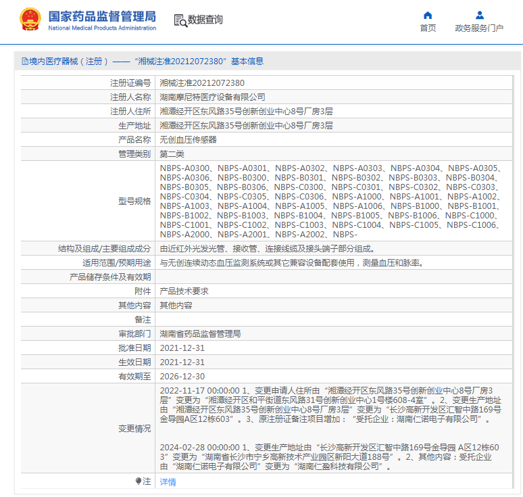Click the 生产地址 address value
This screenshot has width=523, height=497.
(246, 126)
